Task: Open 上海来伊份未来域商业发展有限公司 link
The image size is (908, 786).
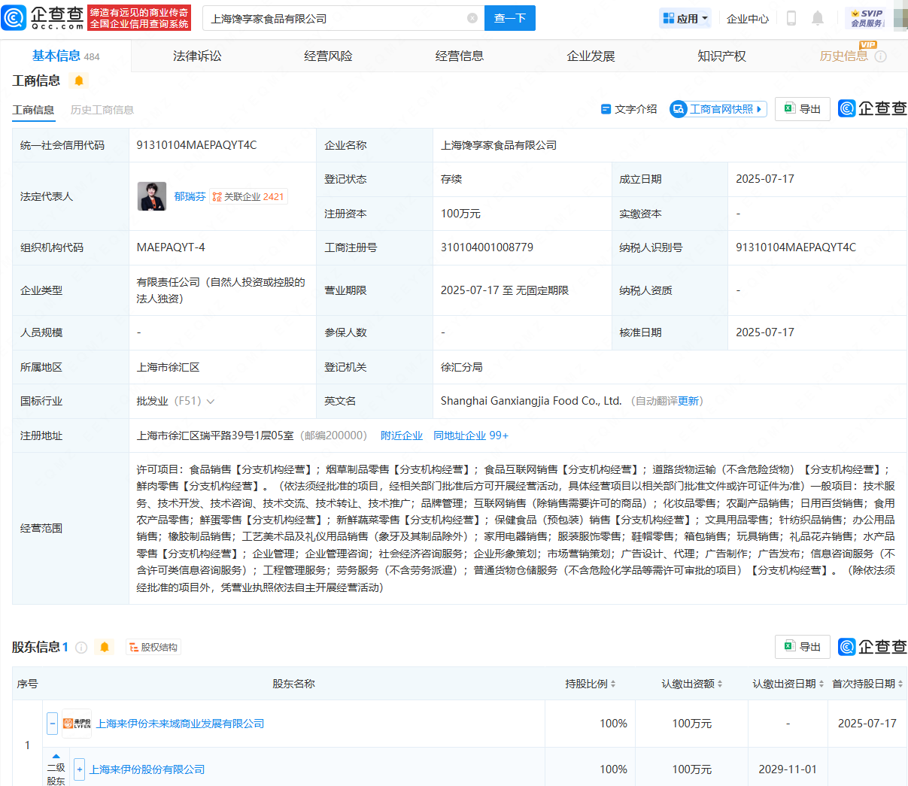Action: pos(181,724)
